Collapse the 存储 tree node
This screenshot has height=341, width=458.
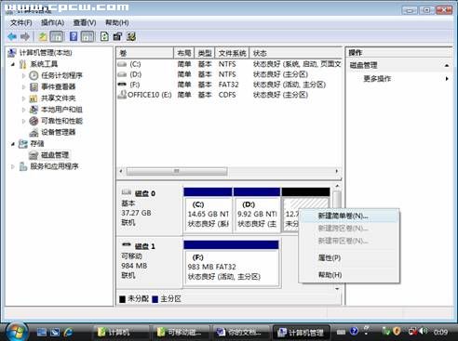(x=13, y=144)
